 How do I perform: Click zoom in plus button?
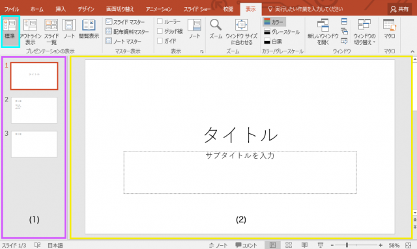click(381, 245)
